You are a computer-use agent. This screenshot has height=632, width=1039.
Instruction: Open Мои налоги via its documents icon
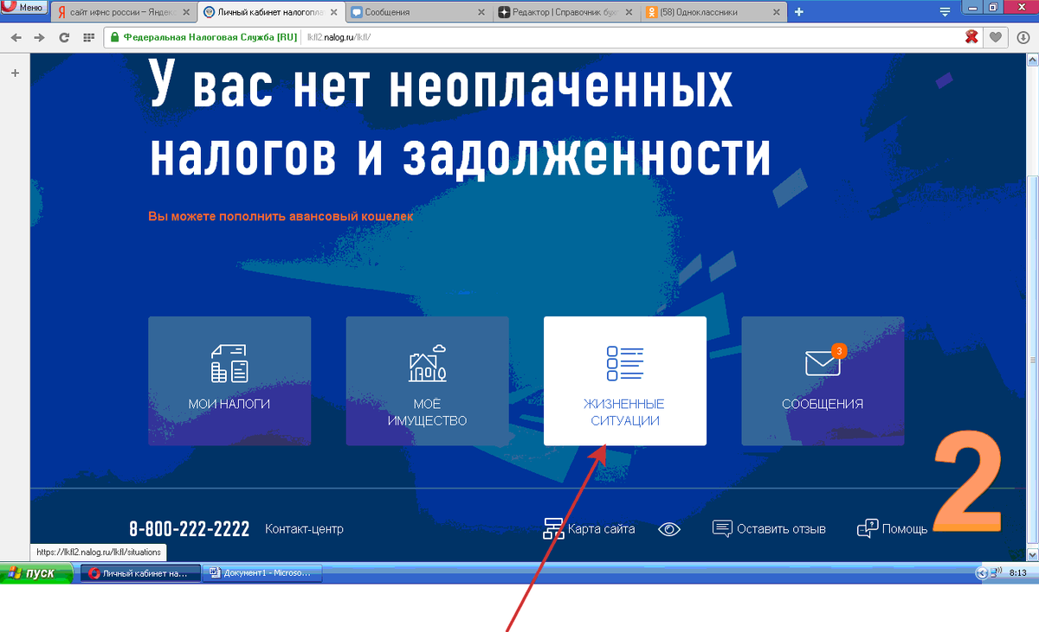click(x=229, y=363)
